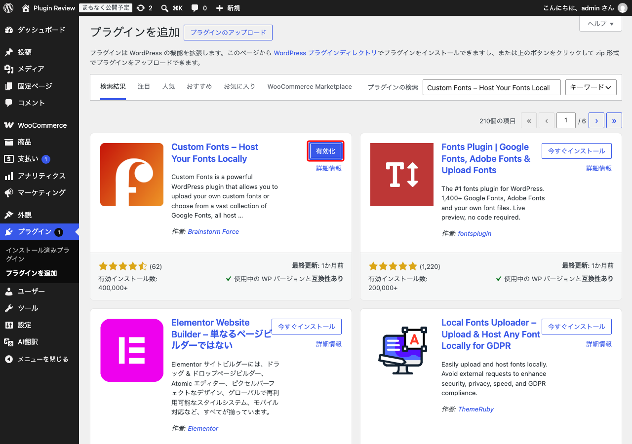Click Brainstorm Force author link
The height and width of the screenshot is (444, 632).
[x=213, y=232]
